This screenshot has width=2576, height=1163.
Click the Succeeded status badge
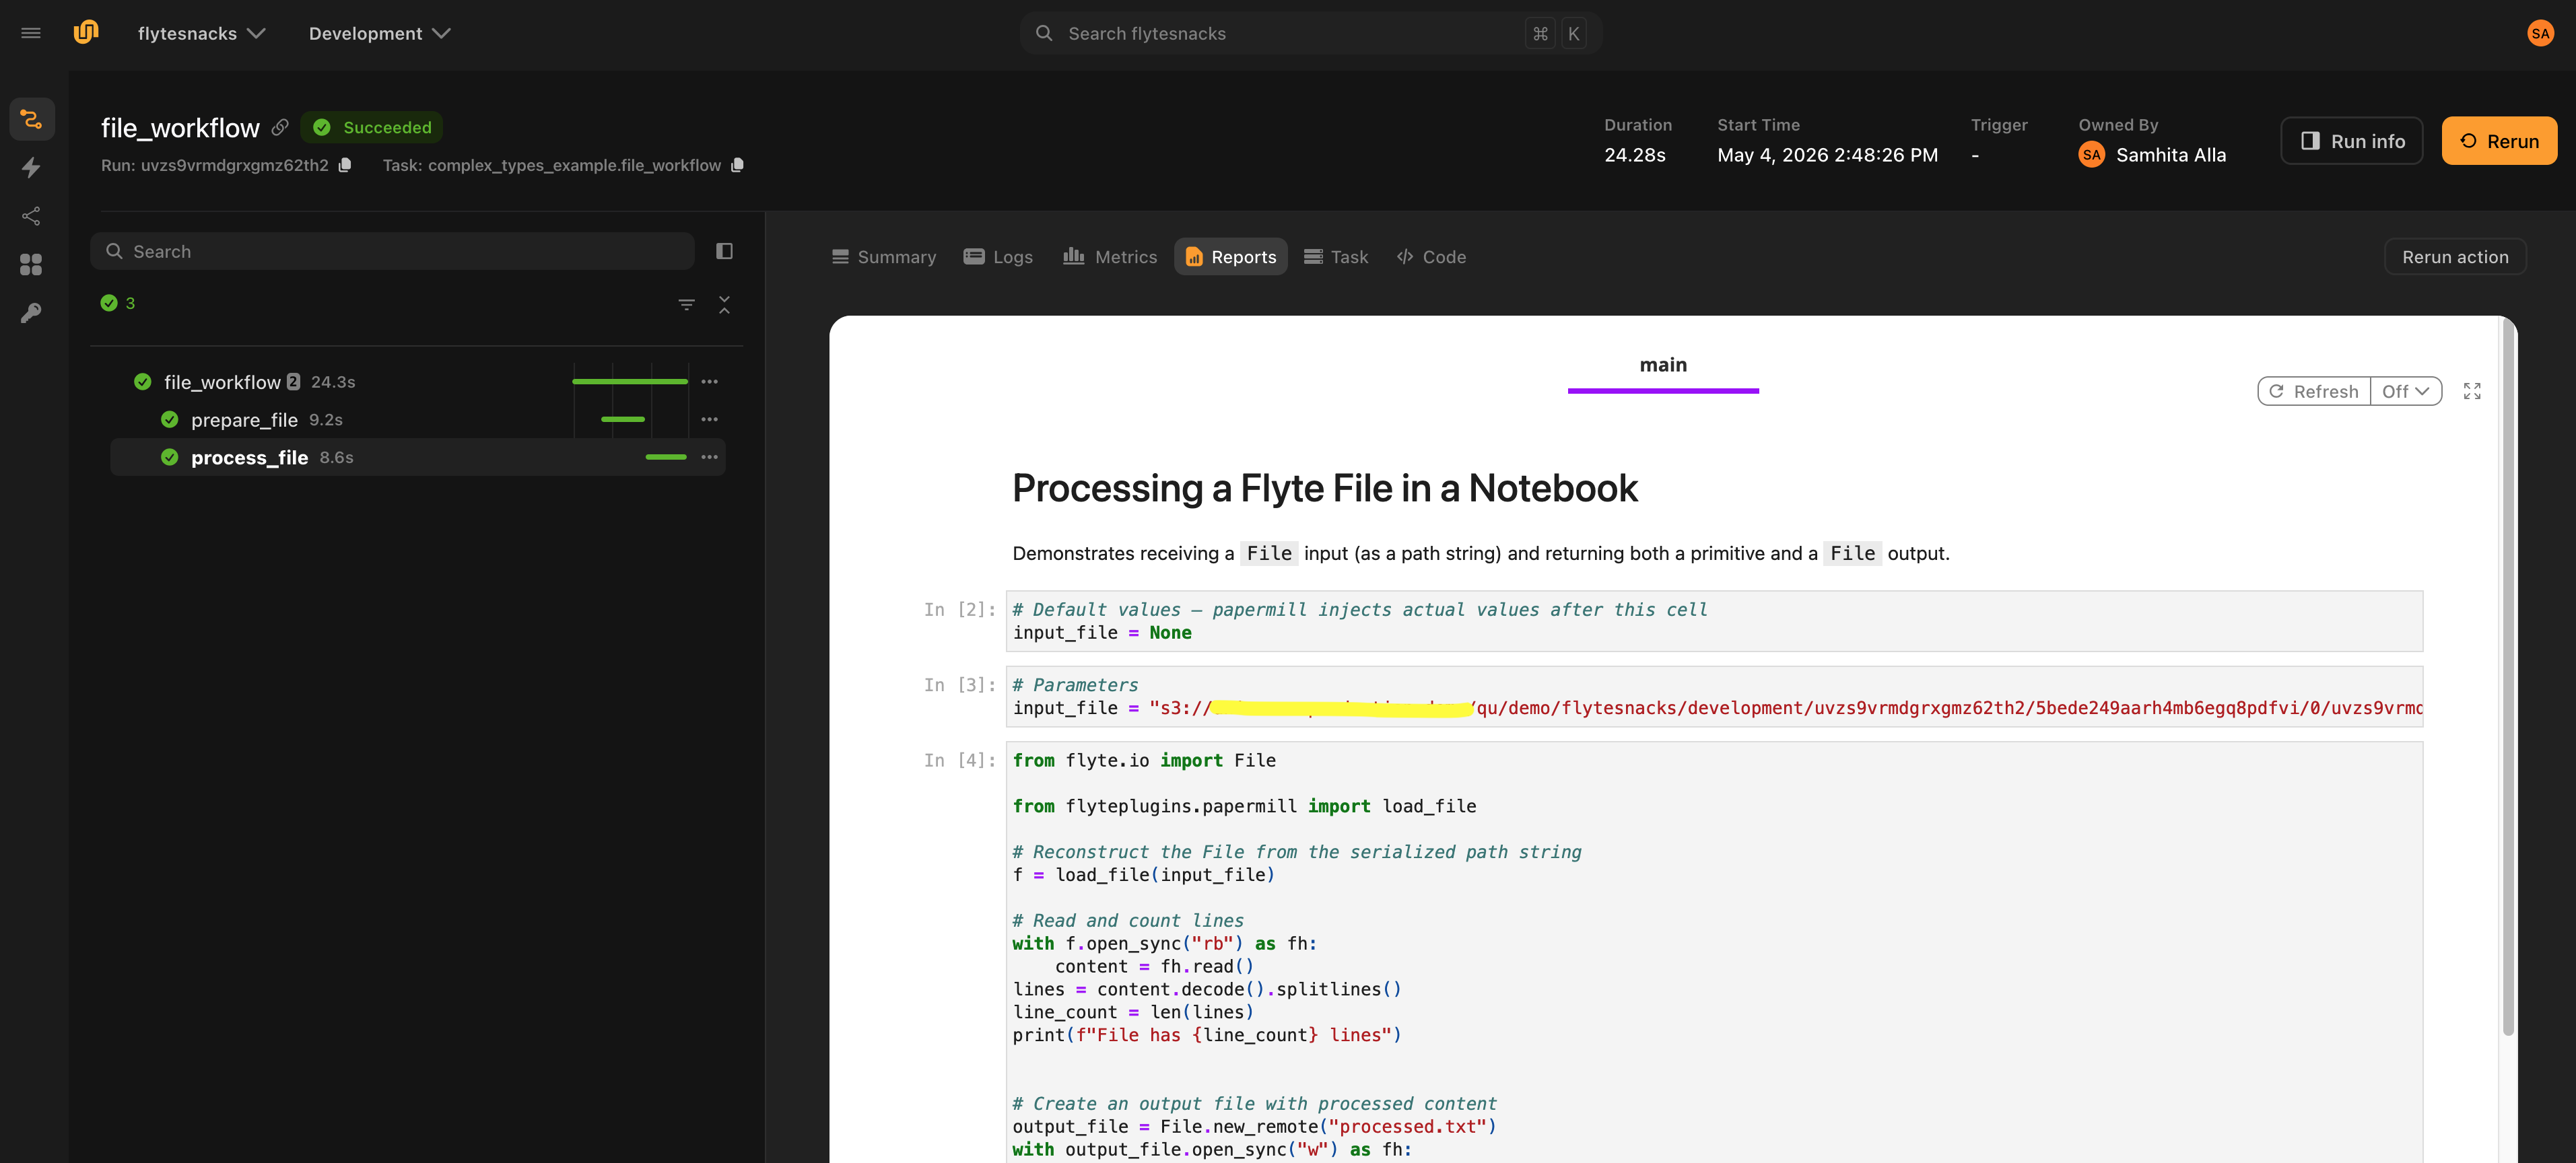(x=372, y=127)
